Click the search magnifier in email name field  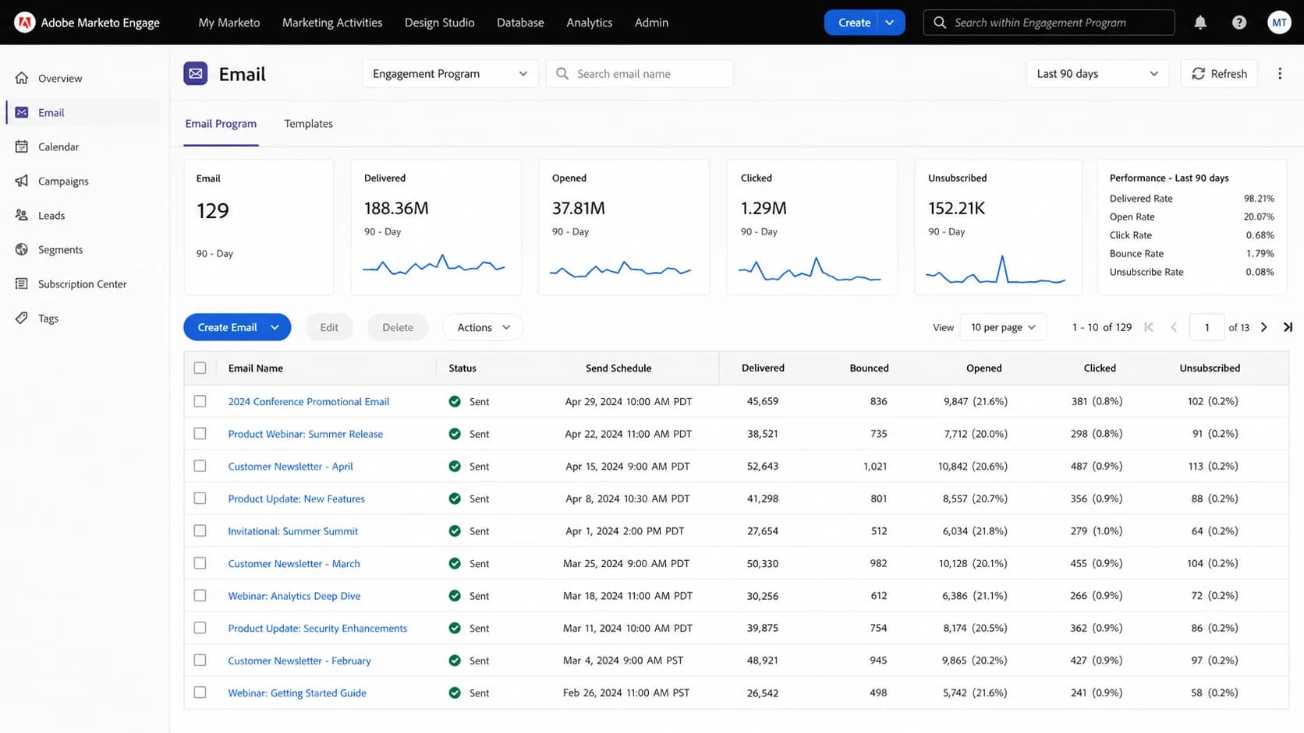562,74
